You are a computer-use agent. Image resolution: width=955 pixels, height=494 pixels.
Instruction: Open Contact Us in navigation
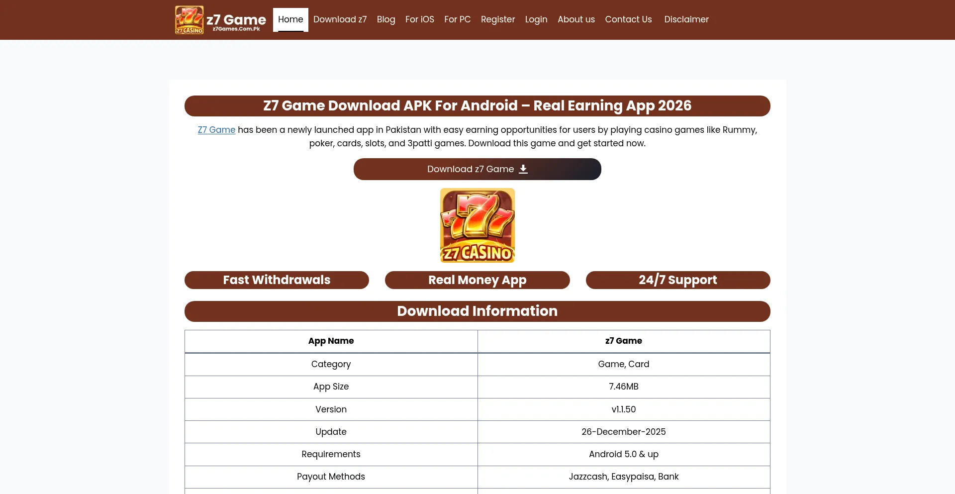tap(628, 19)
